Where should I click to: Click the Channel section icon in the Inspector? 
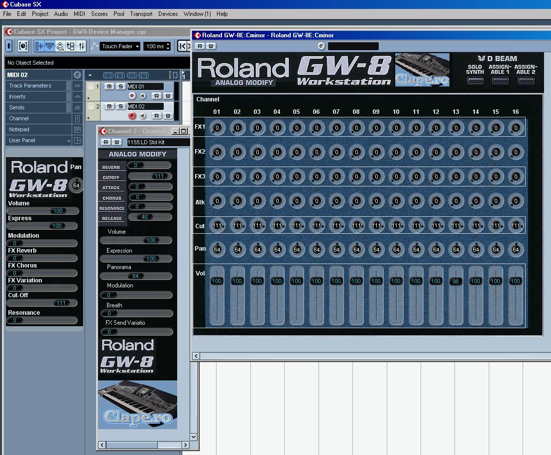pyautogui.click(x=77, y=118)
